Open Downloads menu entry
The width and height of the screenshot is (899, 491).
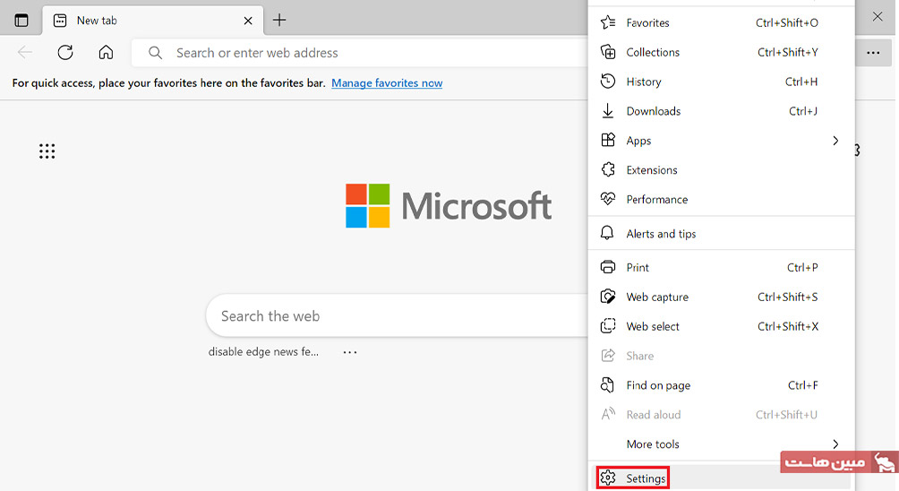point(722,111)
